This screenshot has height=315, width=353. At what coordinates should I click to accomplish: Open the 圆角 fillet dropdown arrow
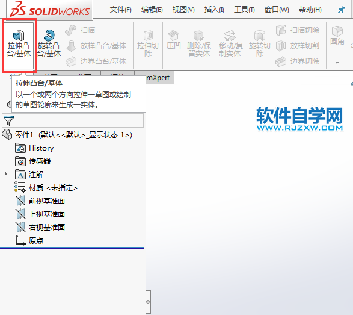(337, 63)
